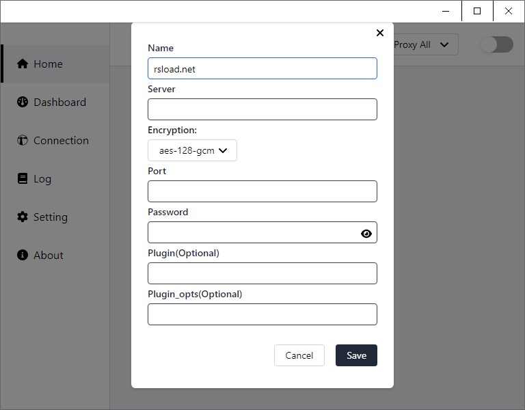The height and width of the screenshot is (410, 525).
Task: Select the Password input field
Action: click(x=253, y=232)
